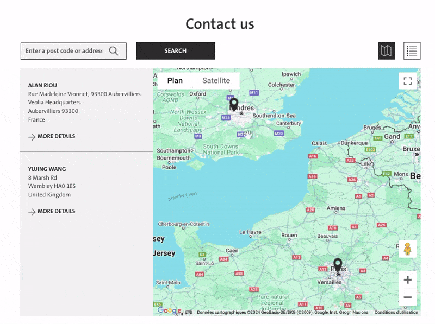Screen dimensions: 435x324
Task: Zoom in on the map
Action: coord(408,279)
